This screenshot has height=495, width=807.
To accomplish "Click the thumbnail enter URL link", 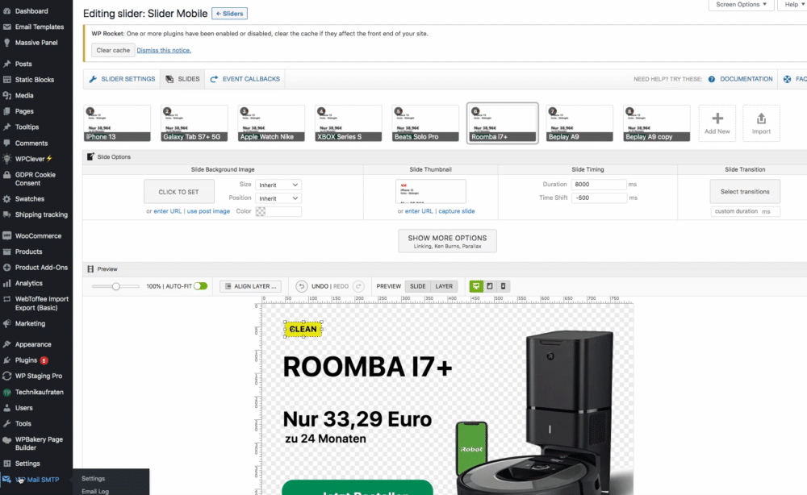I will pos(419,211).
